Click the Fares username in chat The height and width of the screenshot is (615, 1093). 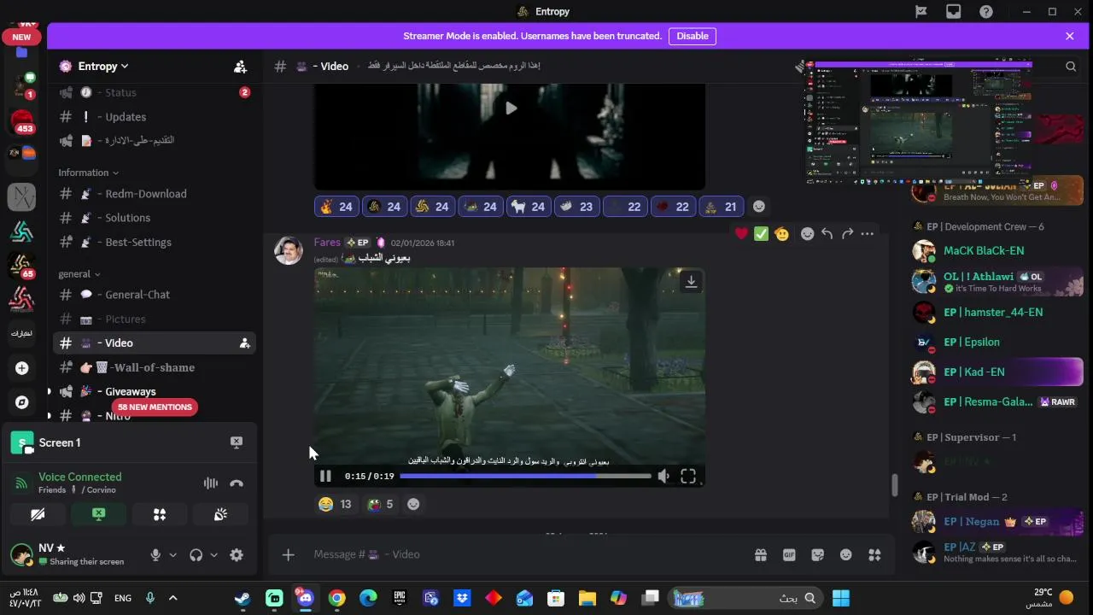pyautogui.click(x=327, y=243)
